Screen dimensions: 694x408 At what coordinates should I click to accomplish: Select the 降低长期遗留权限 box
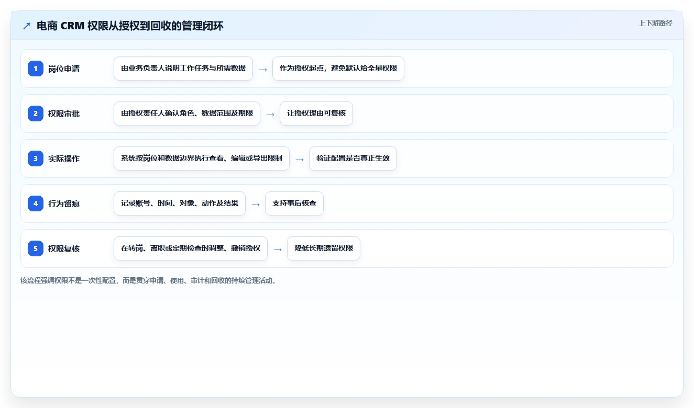(x=324, y=248)
